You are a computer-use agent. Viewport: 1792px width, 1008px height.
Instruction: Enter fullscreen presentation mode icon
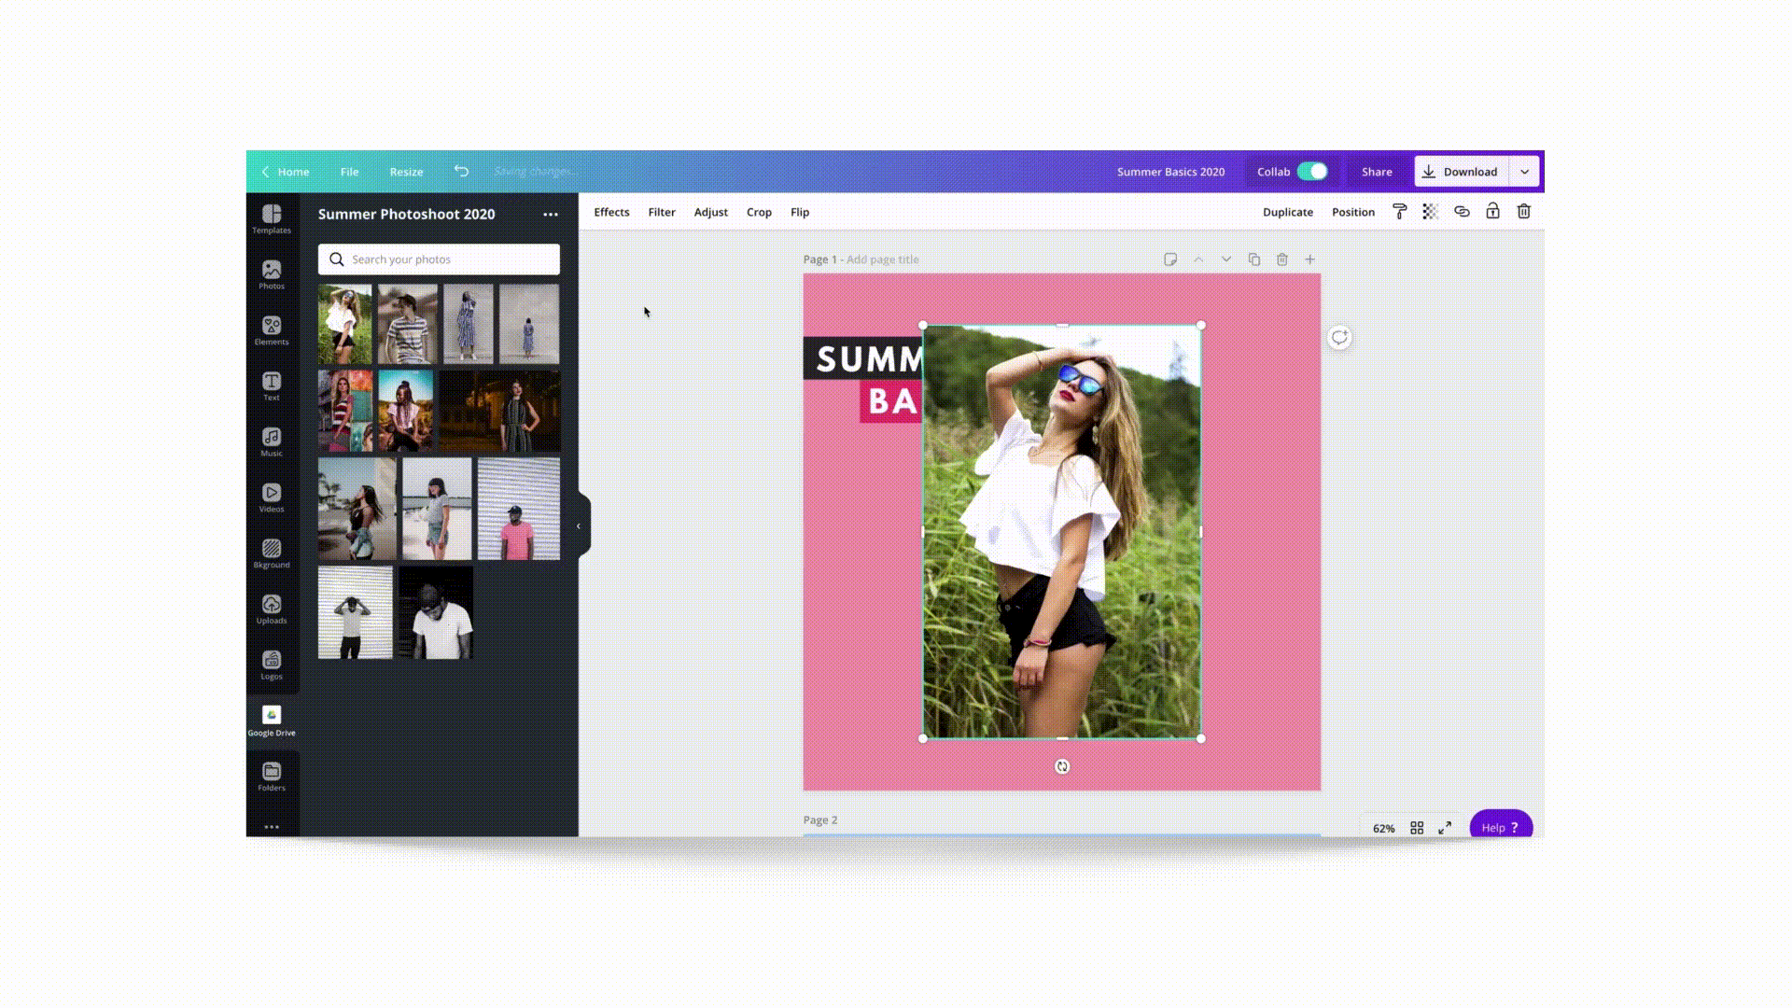pos(1445,828)
